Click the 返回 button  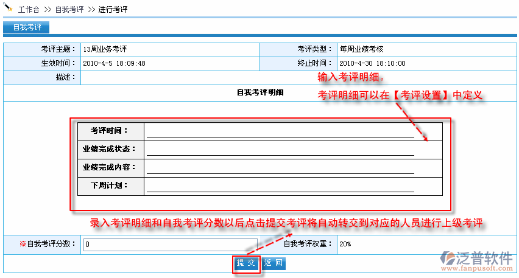(x=274, y=263)
